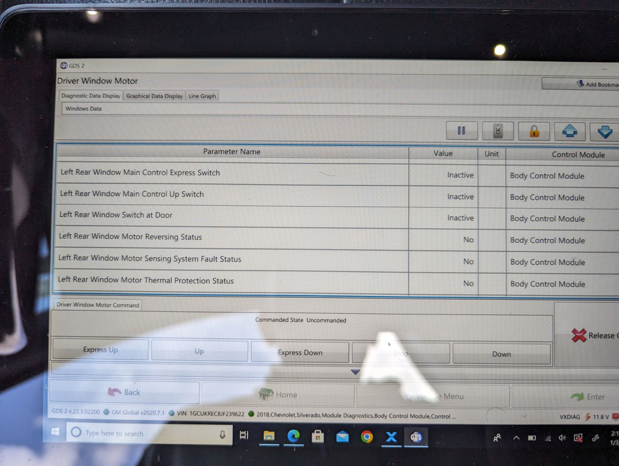
Task: Pause the live data stream
Action: tap(462, 131)
